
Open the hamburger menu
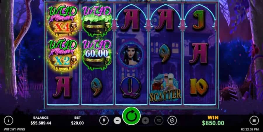(254, 120)
